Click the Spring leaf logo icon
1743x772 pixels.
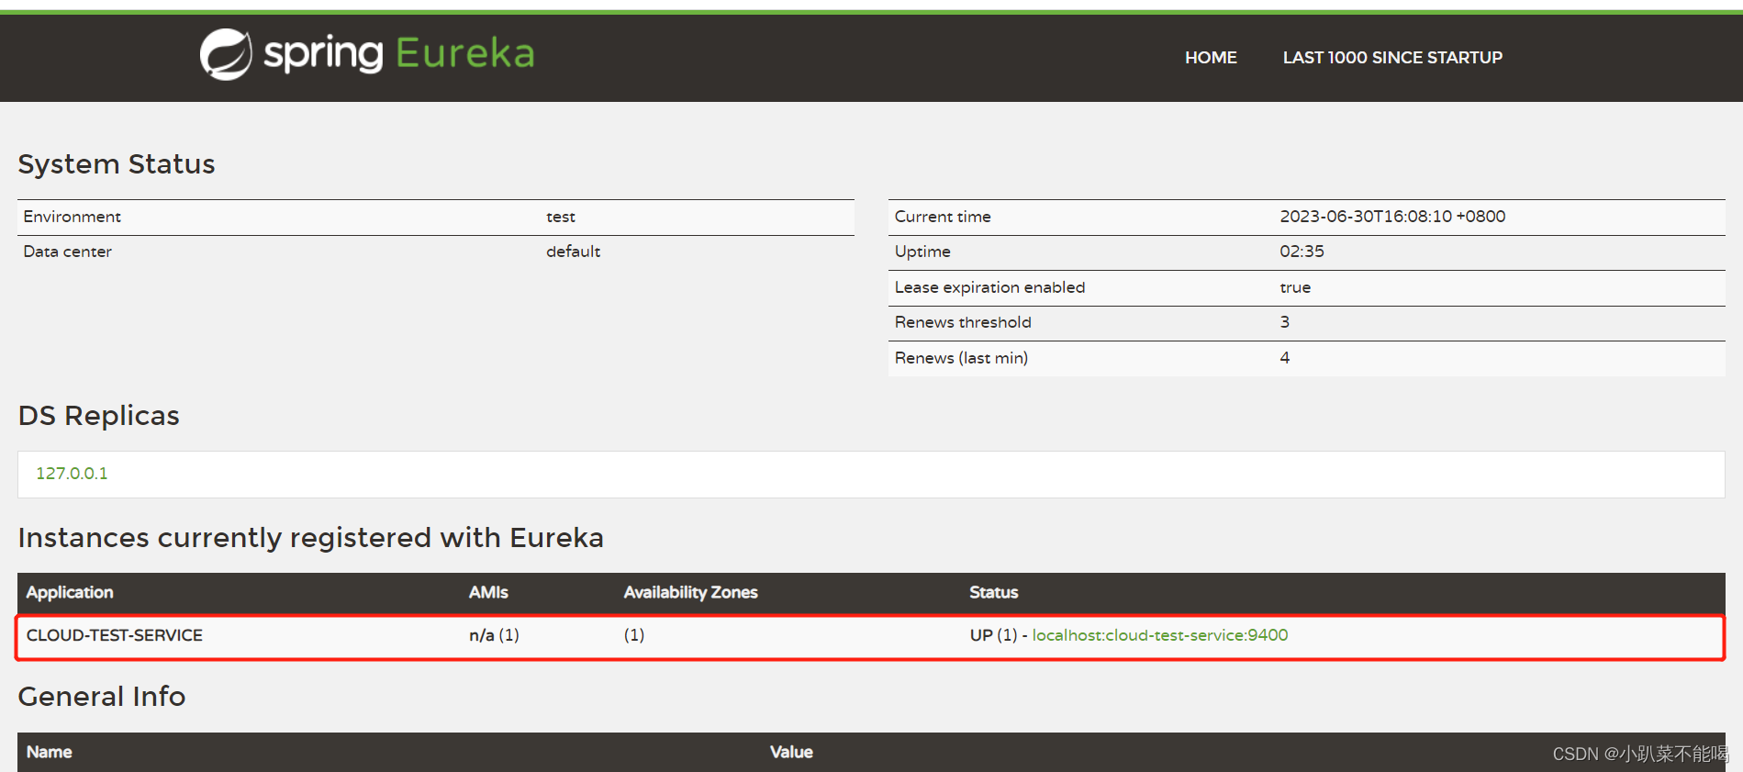point(226,54)
